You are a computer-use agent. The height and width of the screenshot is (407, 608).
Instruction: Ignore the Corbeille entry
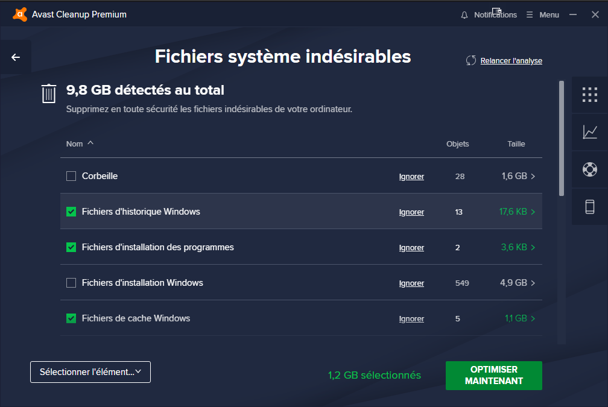(411, 176)
